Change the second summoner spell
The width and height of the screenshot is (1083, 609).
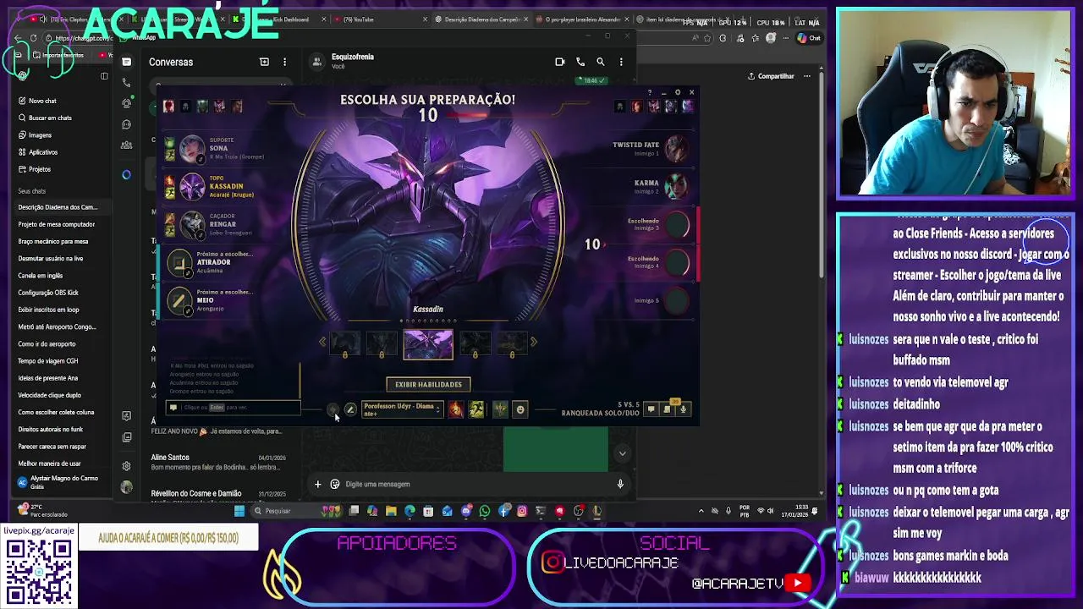[476, 409]
